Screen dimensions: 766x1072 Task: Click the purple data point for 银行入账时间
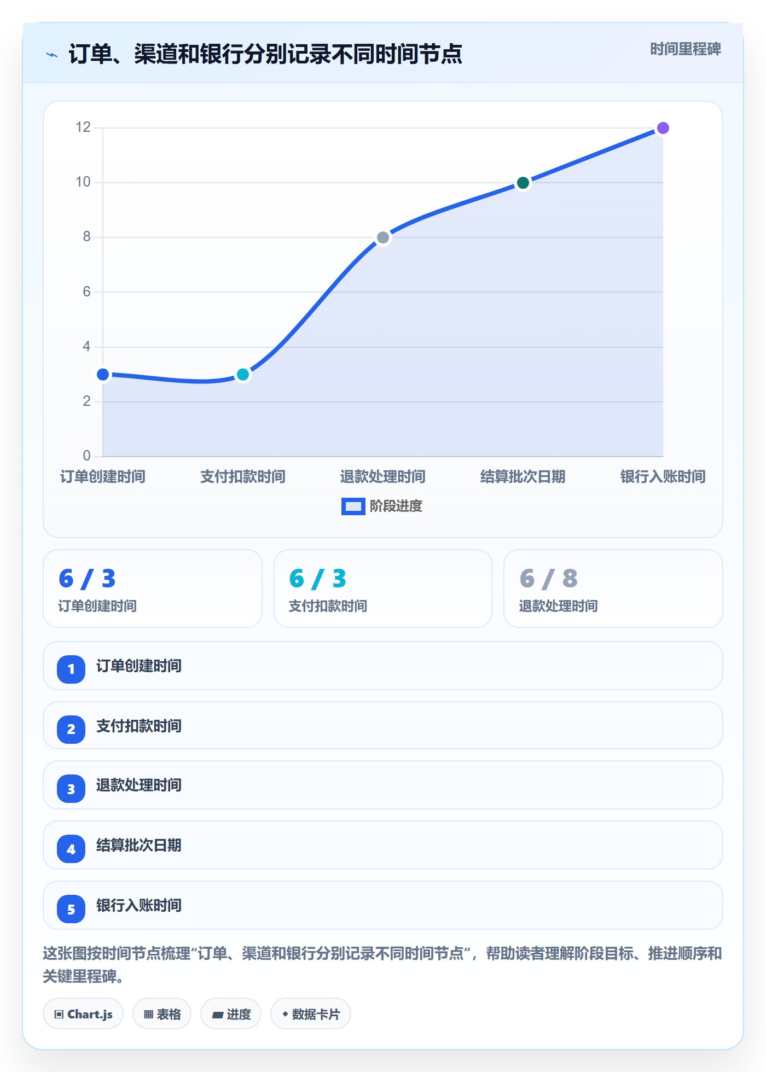click(663, 128)
